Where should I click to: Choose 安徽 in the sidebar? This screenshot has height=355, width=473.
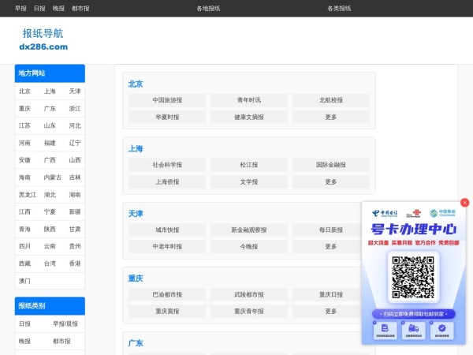click(x=24, y=160)
